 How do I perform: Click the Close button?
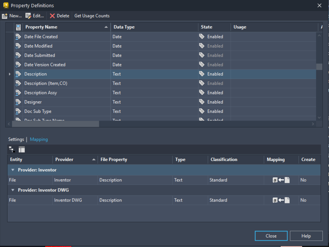(271, 236)
